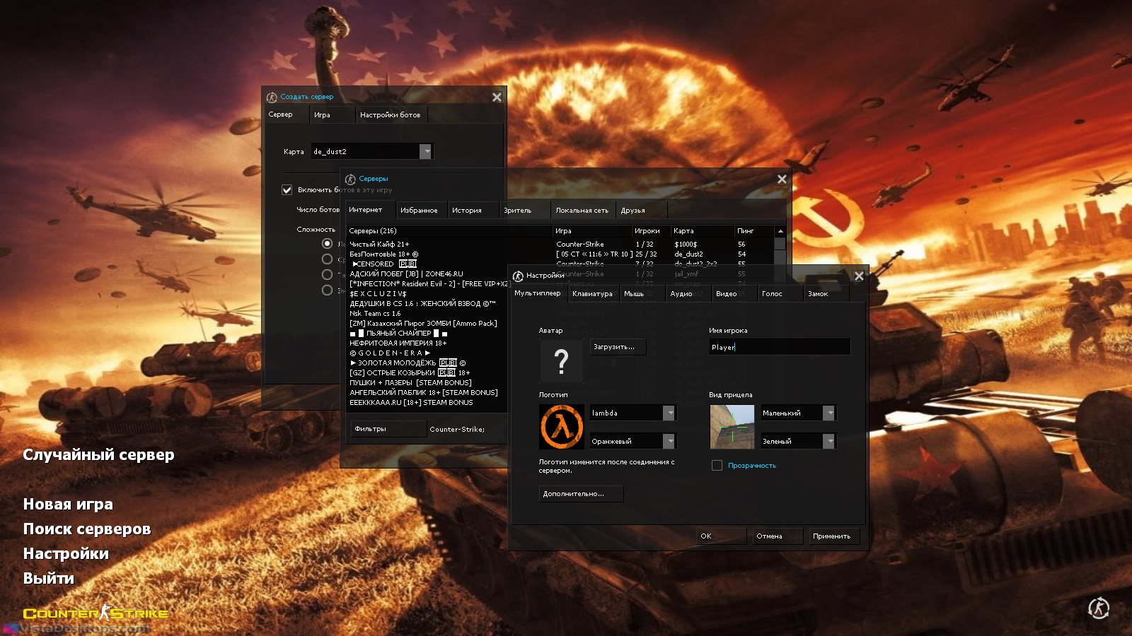
Task: Enable the Прозрачность checkbox
Action: pyautogui.click(x=717, y=465)
